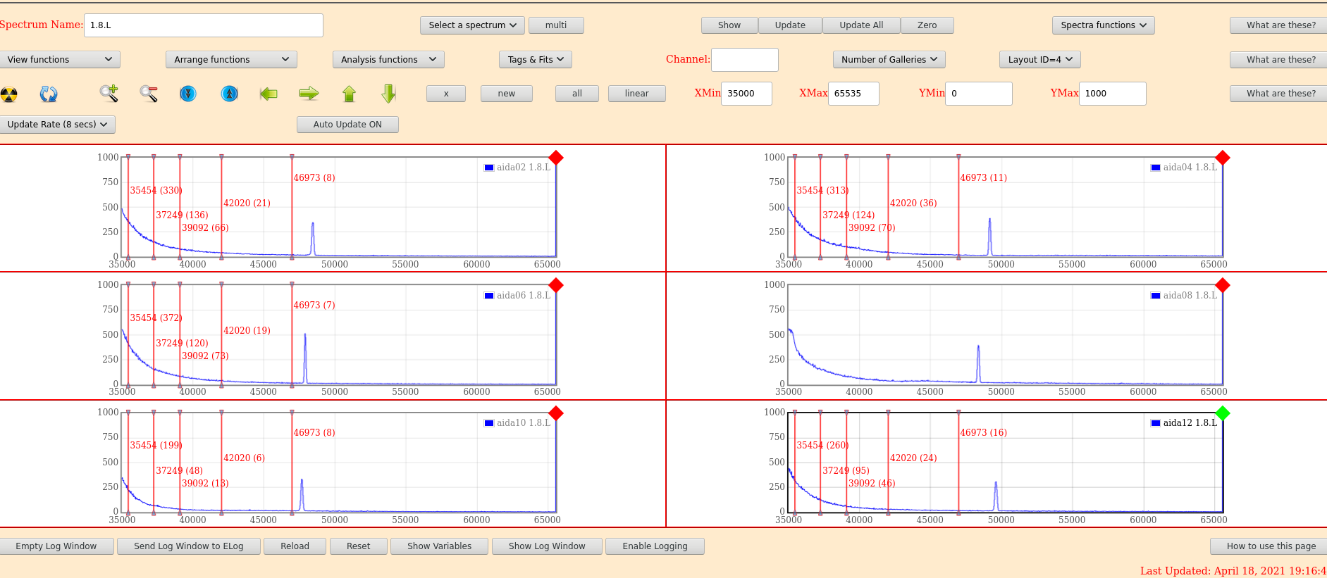
Task: Click the Update All button
Action: 860,25
